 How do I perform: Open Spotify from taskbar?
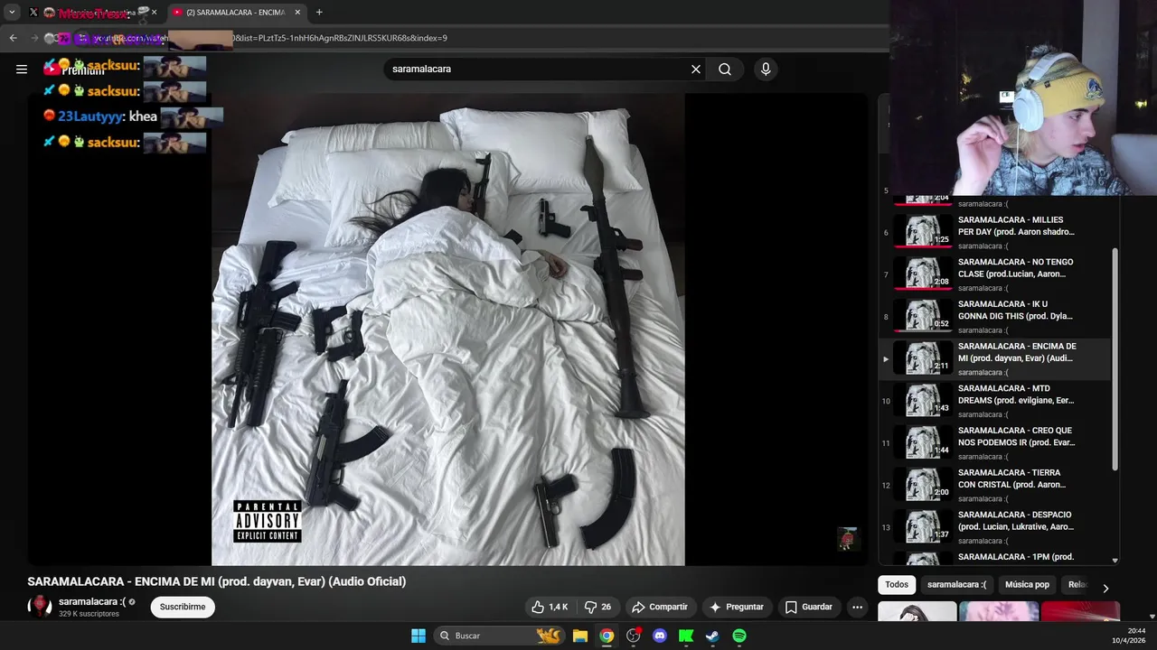[x=739, y=636]
